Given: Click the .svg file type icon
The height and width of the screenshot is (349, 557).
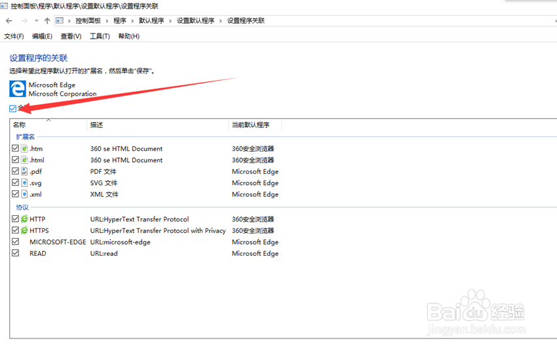Looking at the screenshot, I should [24, 182].
